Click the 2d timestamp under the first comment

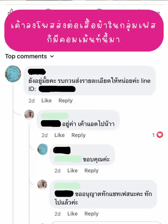(31, 101)
